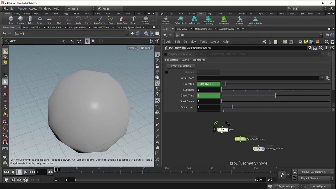Viewport: 336px width, 189px height.
Task: Expand the Initial State dropdown arrow
Action: click(x=322, y=78)
